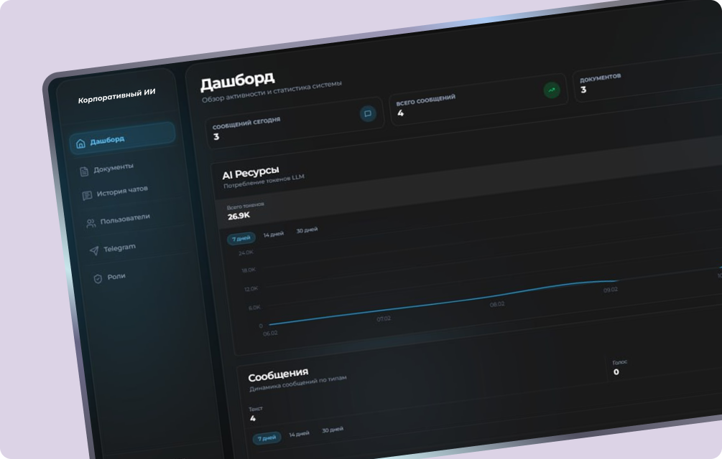
Task: Select 7 дней in AI Ресурсы chart
Action: 241,238
